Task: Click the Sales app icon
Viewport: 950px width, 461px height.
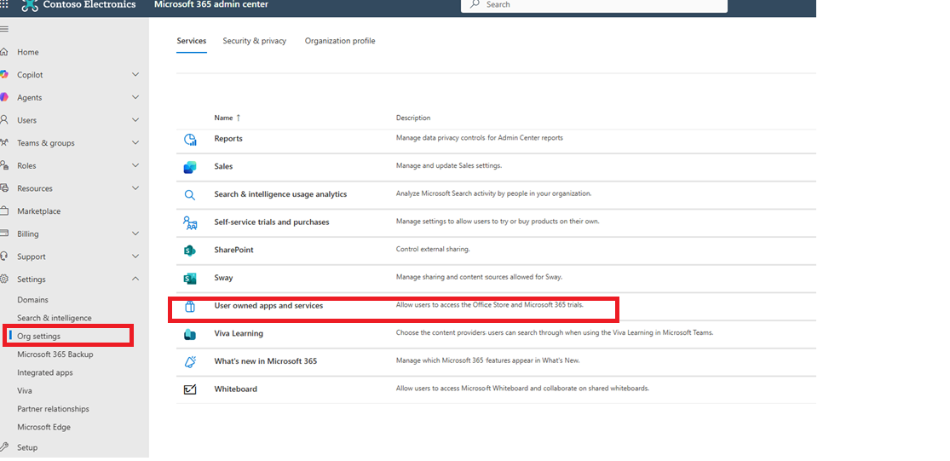Action: [x=190, y=167]
